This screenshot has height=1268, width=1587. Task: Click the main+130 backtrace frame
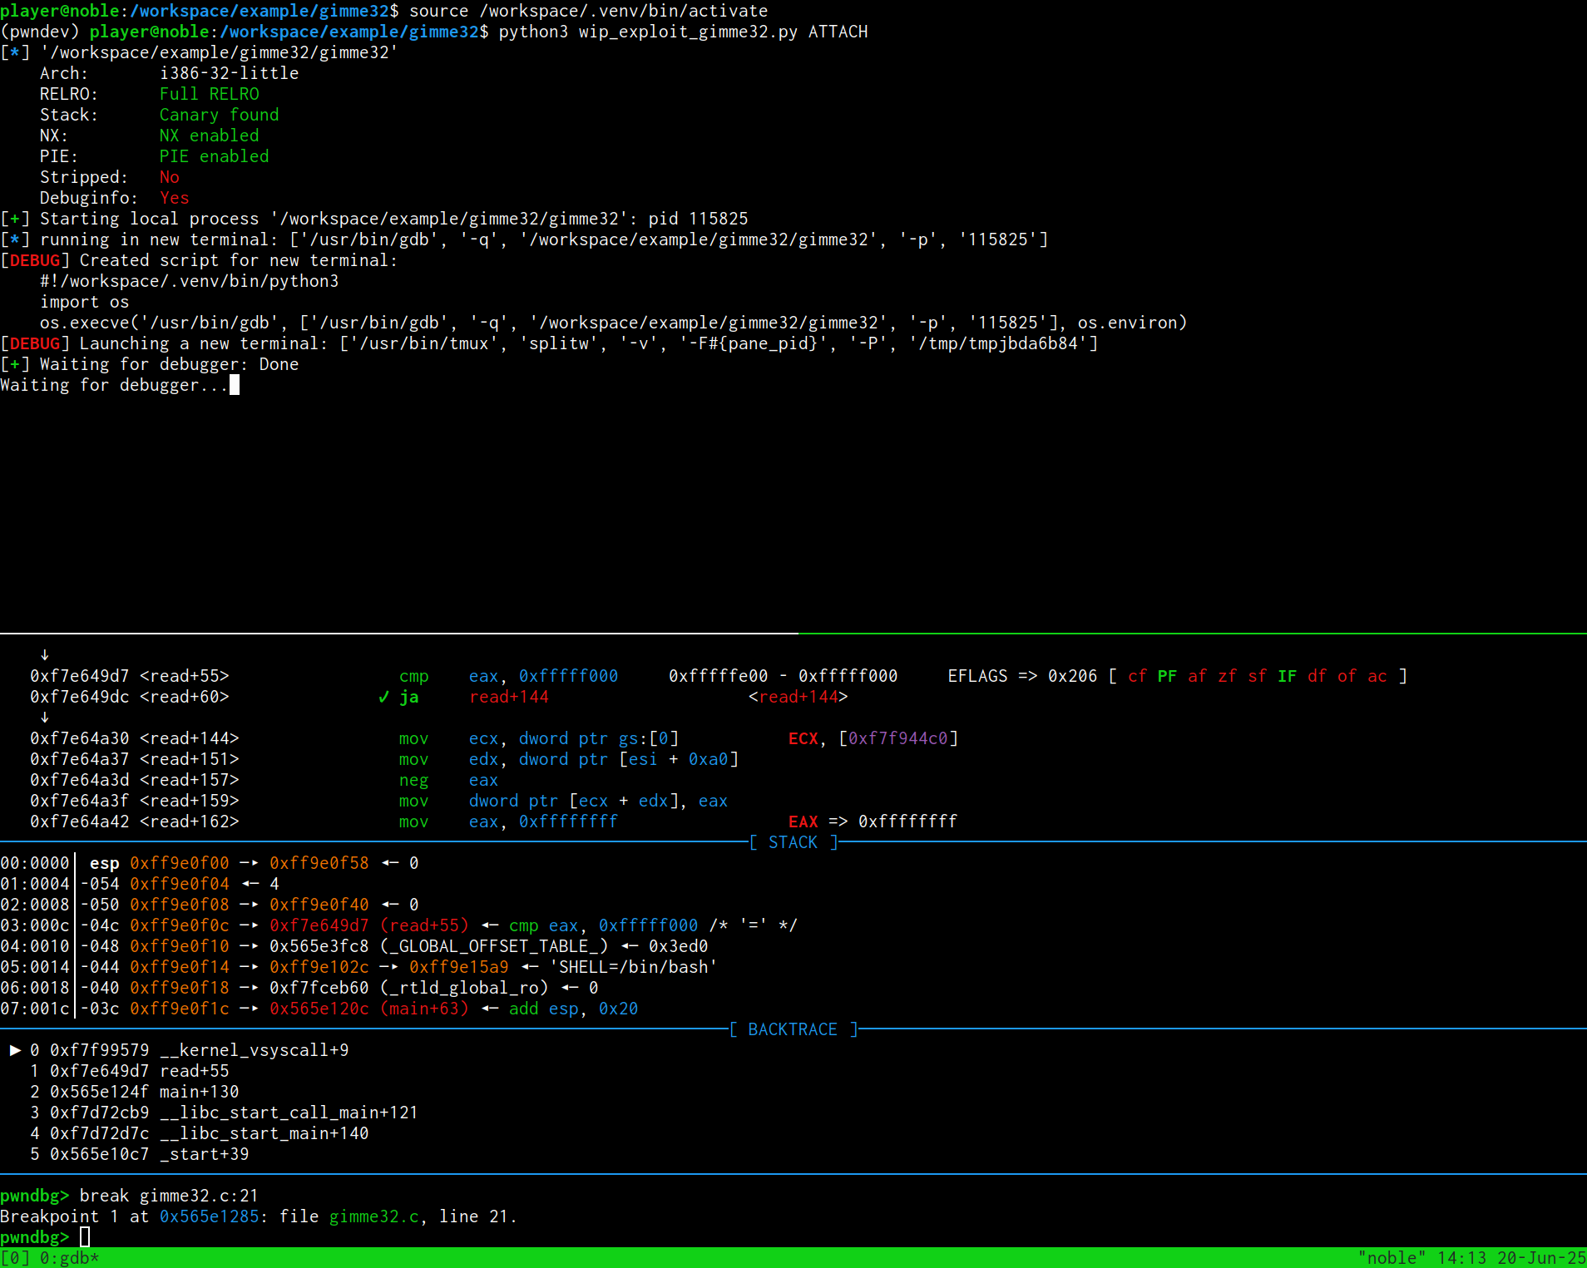[199, 1092]
